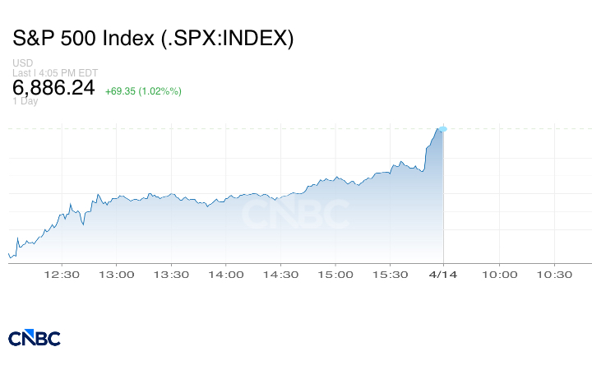Click the 12:30 time axis label

(62, 275)
